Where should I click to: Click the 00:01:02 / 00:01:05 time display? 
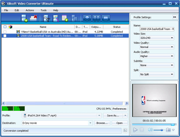(154, 120)
